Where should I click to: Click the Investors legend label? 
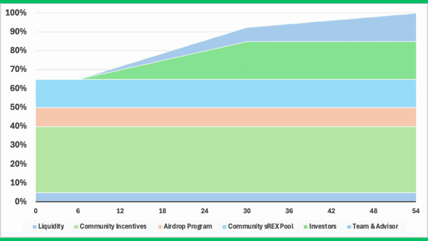point(323,227)
